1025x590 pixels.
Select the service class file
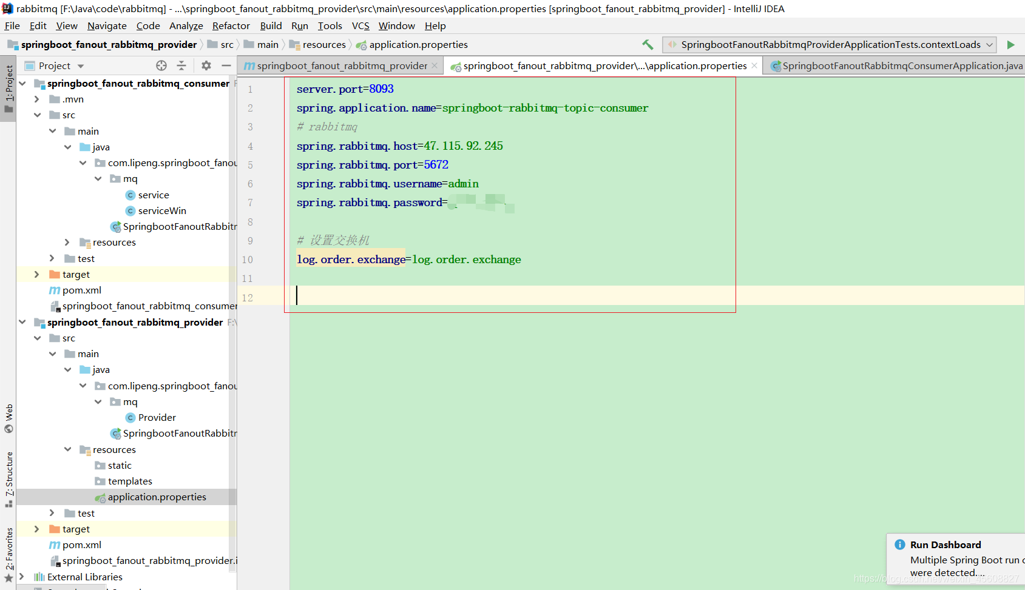click(154, 195)
